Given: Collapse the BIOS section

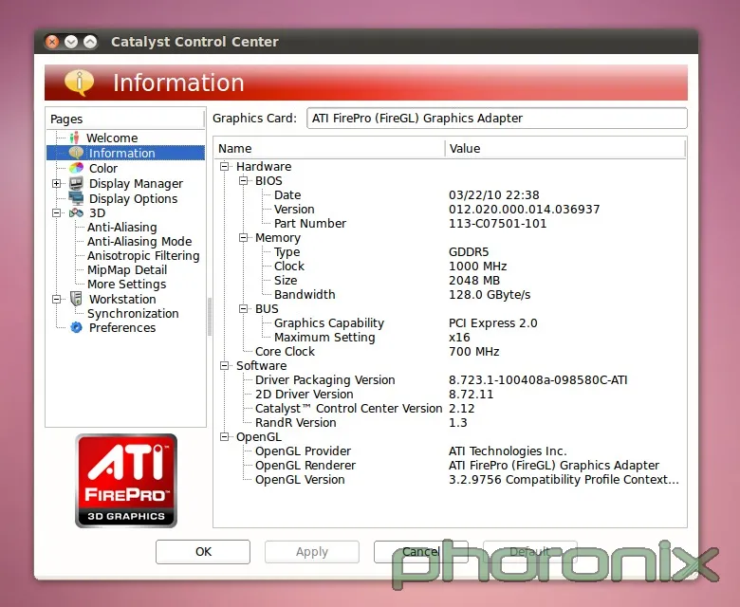Looking at the screenshot, I should point(244,180).
